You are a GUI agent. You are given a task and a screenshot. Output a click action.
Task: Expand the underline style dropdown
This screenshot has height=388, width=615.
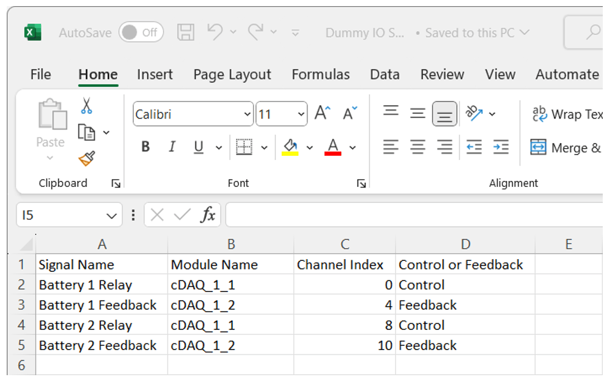pos(218,148)
